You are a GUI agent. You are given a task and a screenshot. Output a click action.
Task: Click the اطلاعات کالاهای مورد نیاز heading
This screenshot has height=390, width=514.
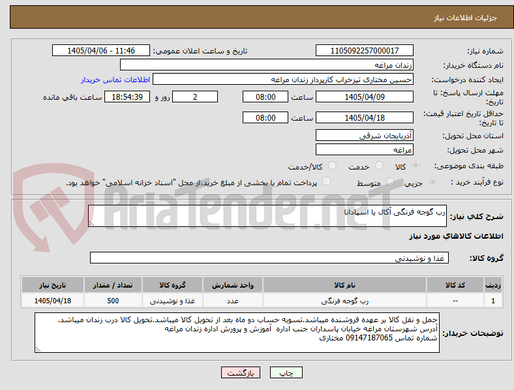pyautogui.click(x=456, y=236)
